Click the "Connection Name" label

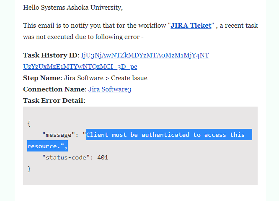[x=54, y=89]
